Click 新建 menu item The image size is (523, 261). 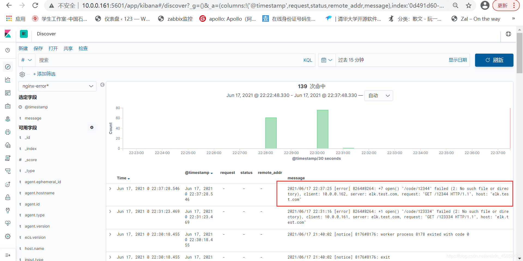click(23, 48)
